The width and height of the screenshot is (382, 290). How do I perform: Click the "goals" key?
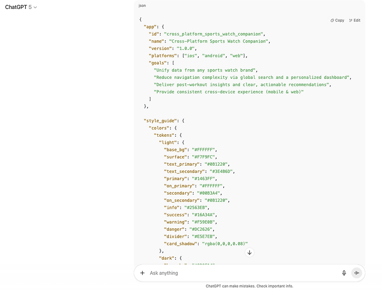[157, 63]
